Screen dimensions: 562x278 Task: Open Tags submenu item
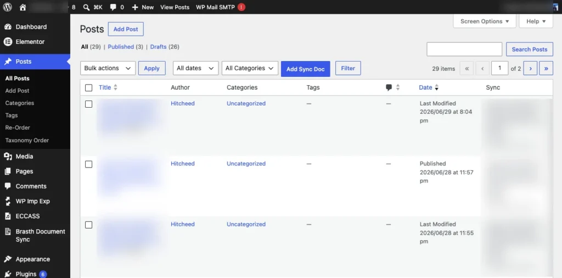point(12,115)
